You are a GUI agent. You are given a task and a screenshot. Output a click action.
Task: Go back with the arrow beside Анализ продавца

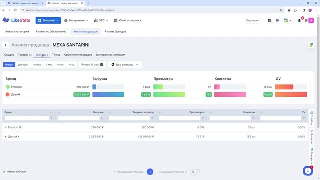pyautogui.click(x=6, y=45)
